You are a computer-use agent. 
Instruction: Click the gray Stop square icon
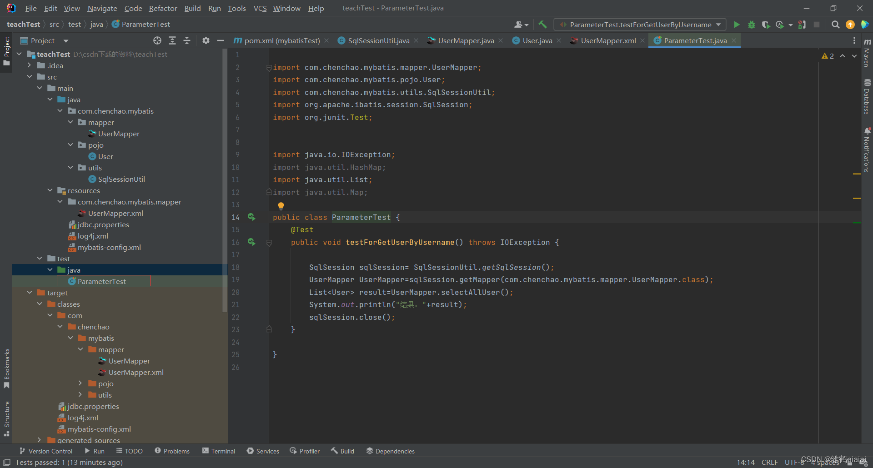click(x=817, y=25)
